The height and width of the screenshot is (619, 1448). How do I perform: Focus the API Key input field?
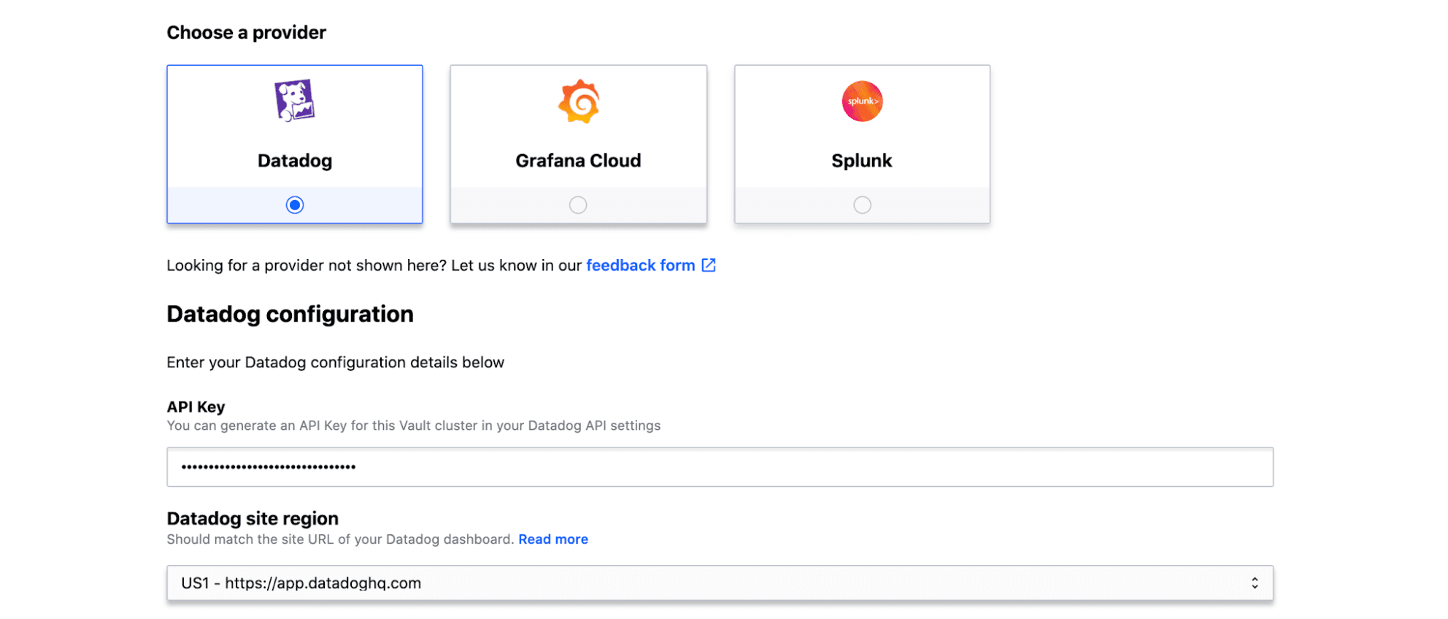[x=719, y=467]
